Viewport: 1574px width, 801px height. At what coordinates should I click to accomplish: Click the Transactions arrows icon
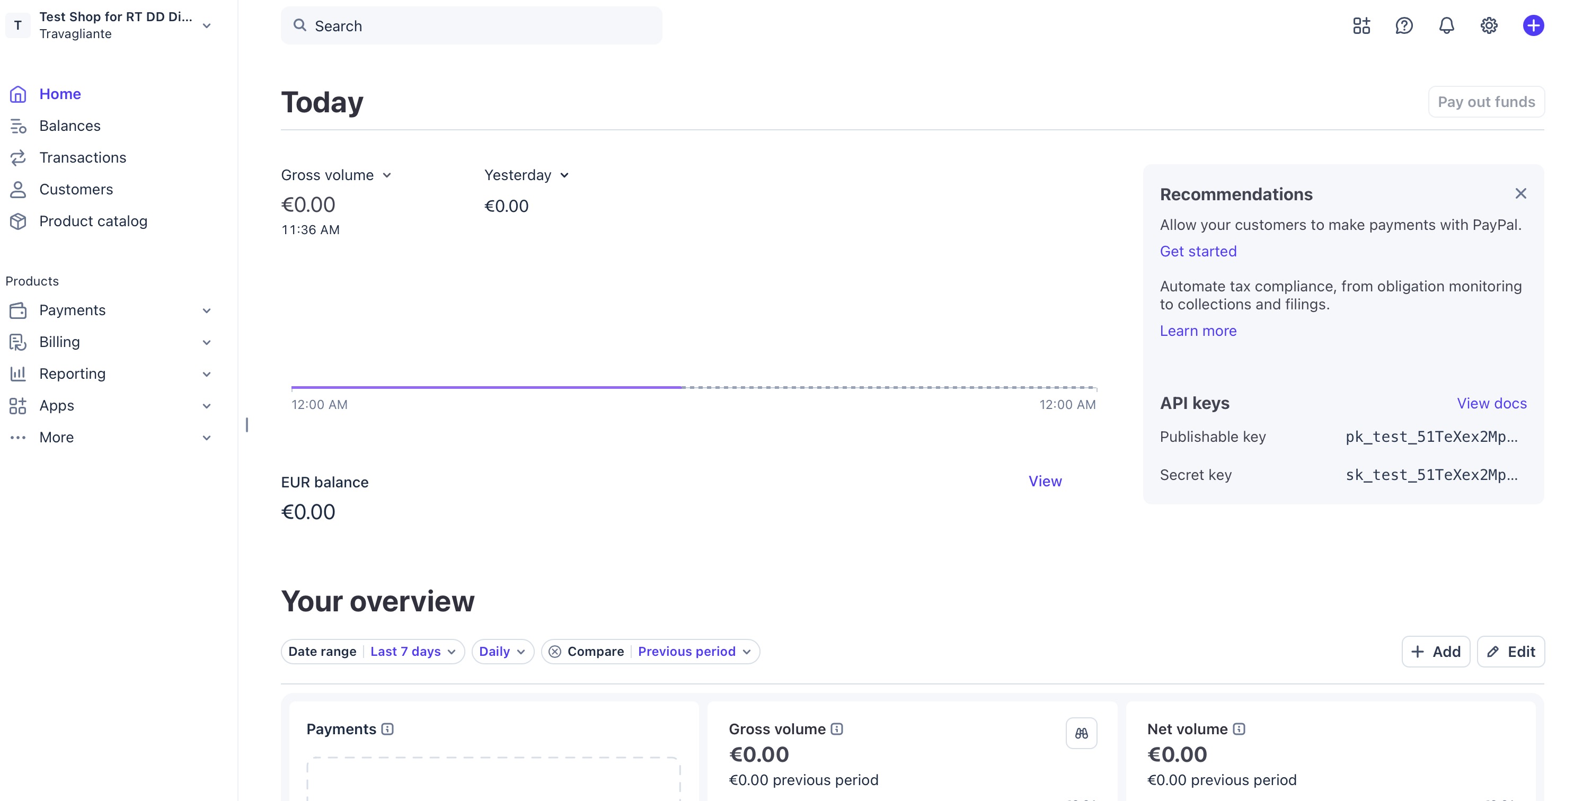click(17, 158)
